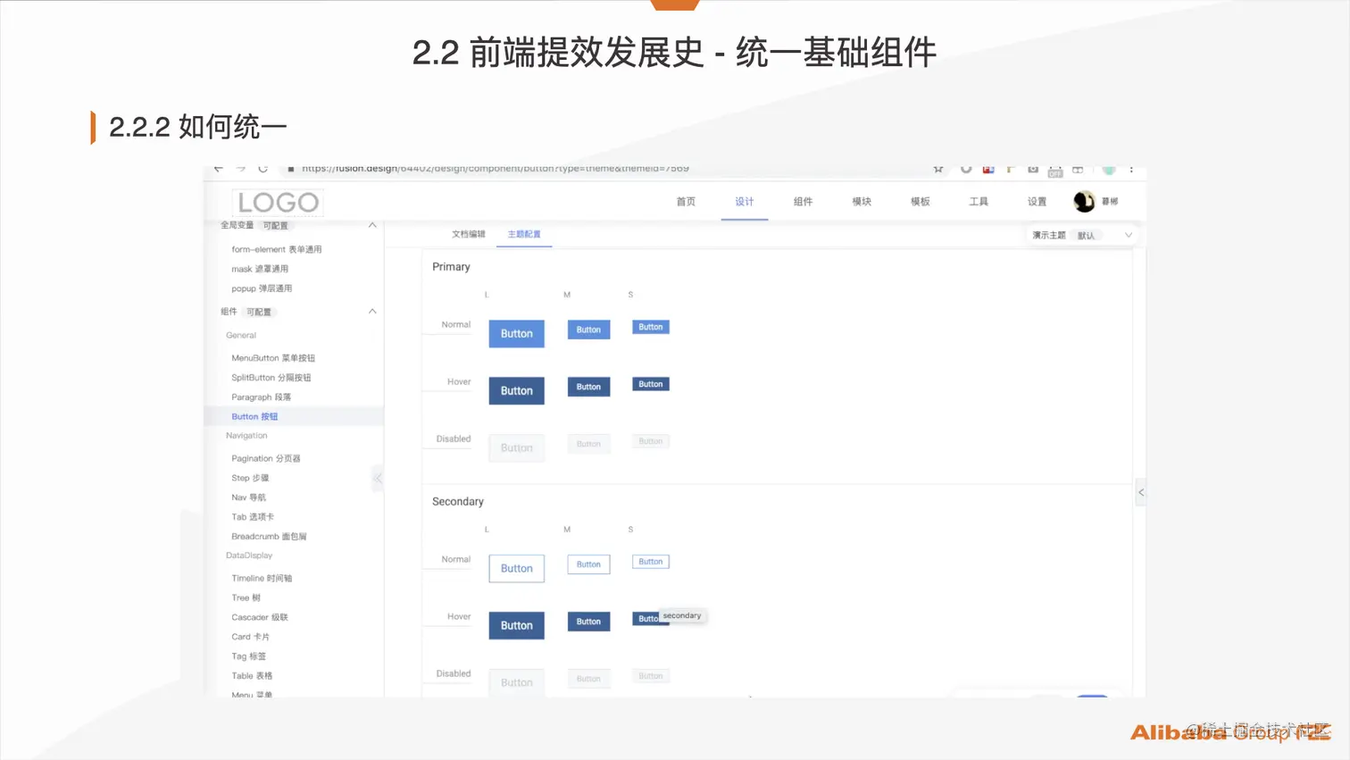Click the fusion.design URL in the address bar

[x=496, y=168]
